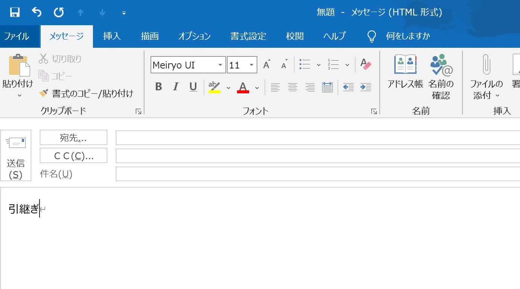Screen dimensions: 520x289
Task: Expand the font color picker arrow
Action: pos(257,88)
